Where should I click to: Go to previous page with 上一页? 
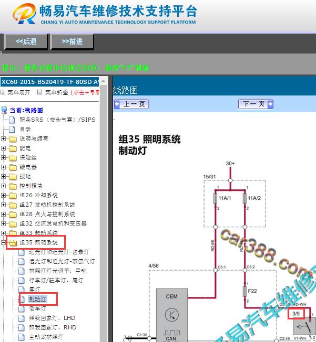(x=131, y=104)
